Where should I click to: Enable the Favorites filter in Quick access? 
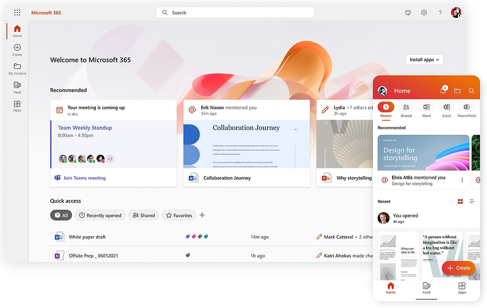(x=179, y=215)
